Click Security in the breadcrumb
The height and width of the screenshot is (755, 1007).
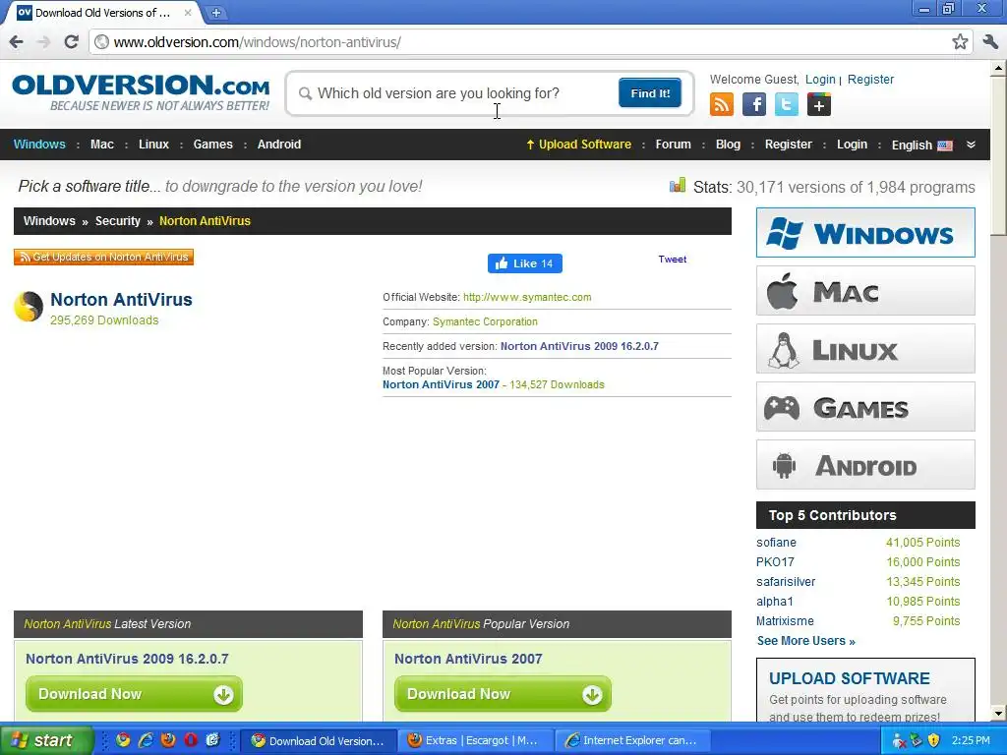pyautogui.click(x=118, y=221)
